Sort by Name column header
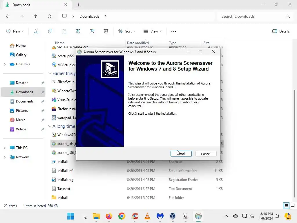 tap(60, 43)
